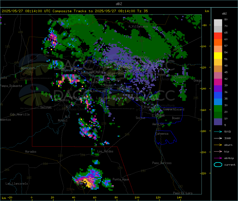
Task: Select the light gray 80 dBZ swatch
Action: [x=218, y=23]
